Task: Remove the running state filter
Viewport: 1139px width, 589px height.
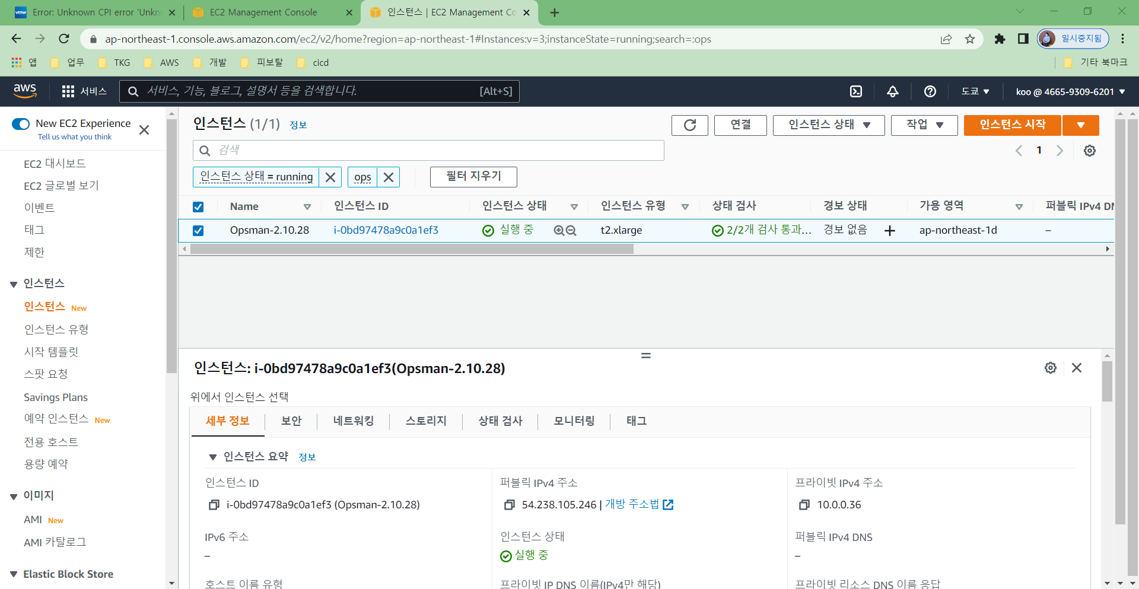Action: 330,177
